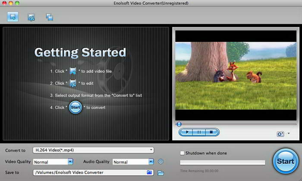Click the Add video file toolbar icon

(13, 17)
